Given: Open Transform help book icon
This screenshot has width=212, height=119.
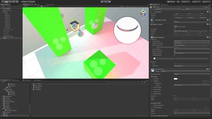Looking at the screenshot, I should [208, 12].
